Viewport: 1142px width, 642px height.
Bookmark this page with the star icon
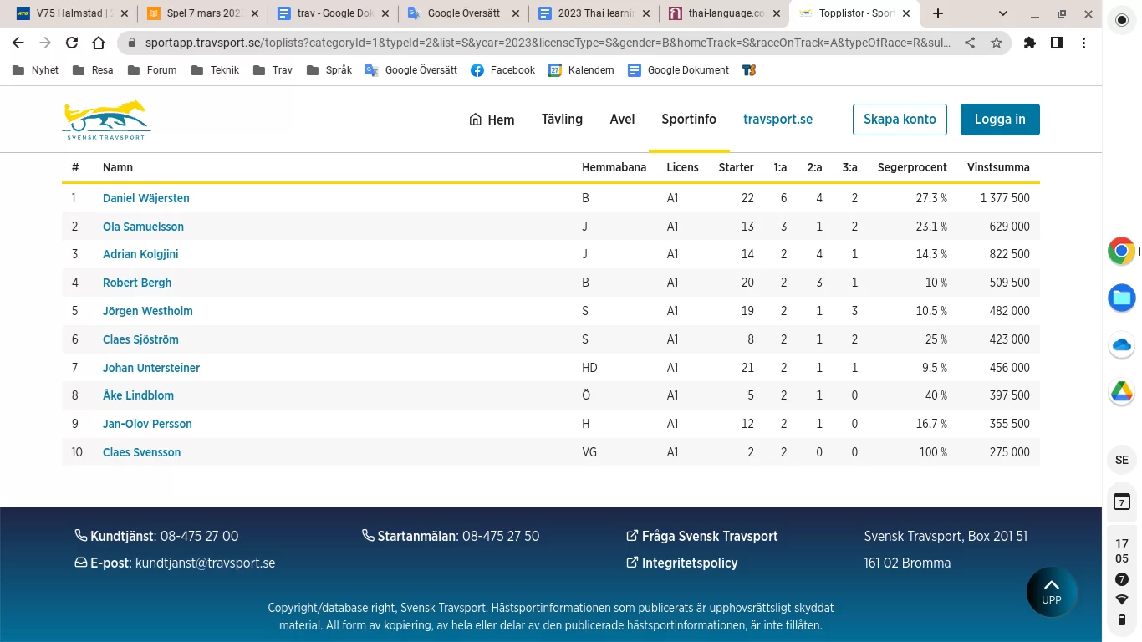click(x=997, y=43)
